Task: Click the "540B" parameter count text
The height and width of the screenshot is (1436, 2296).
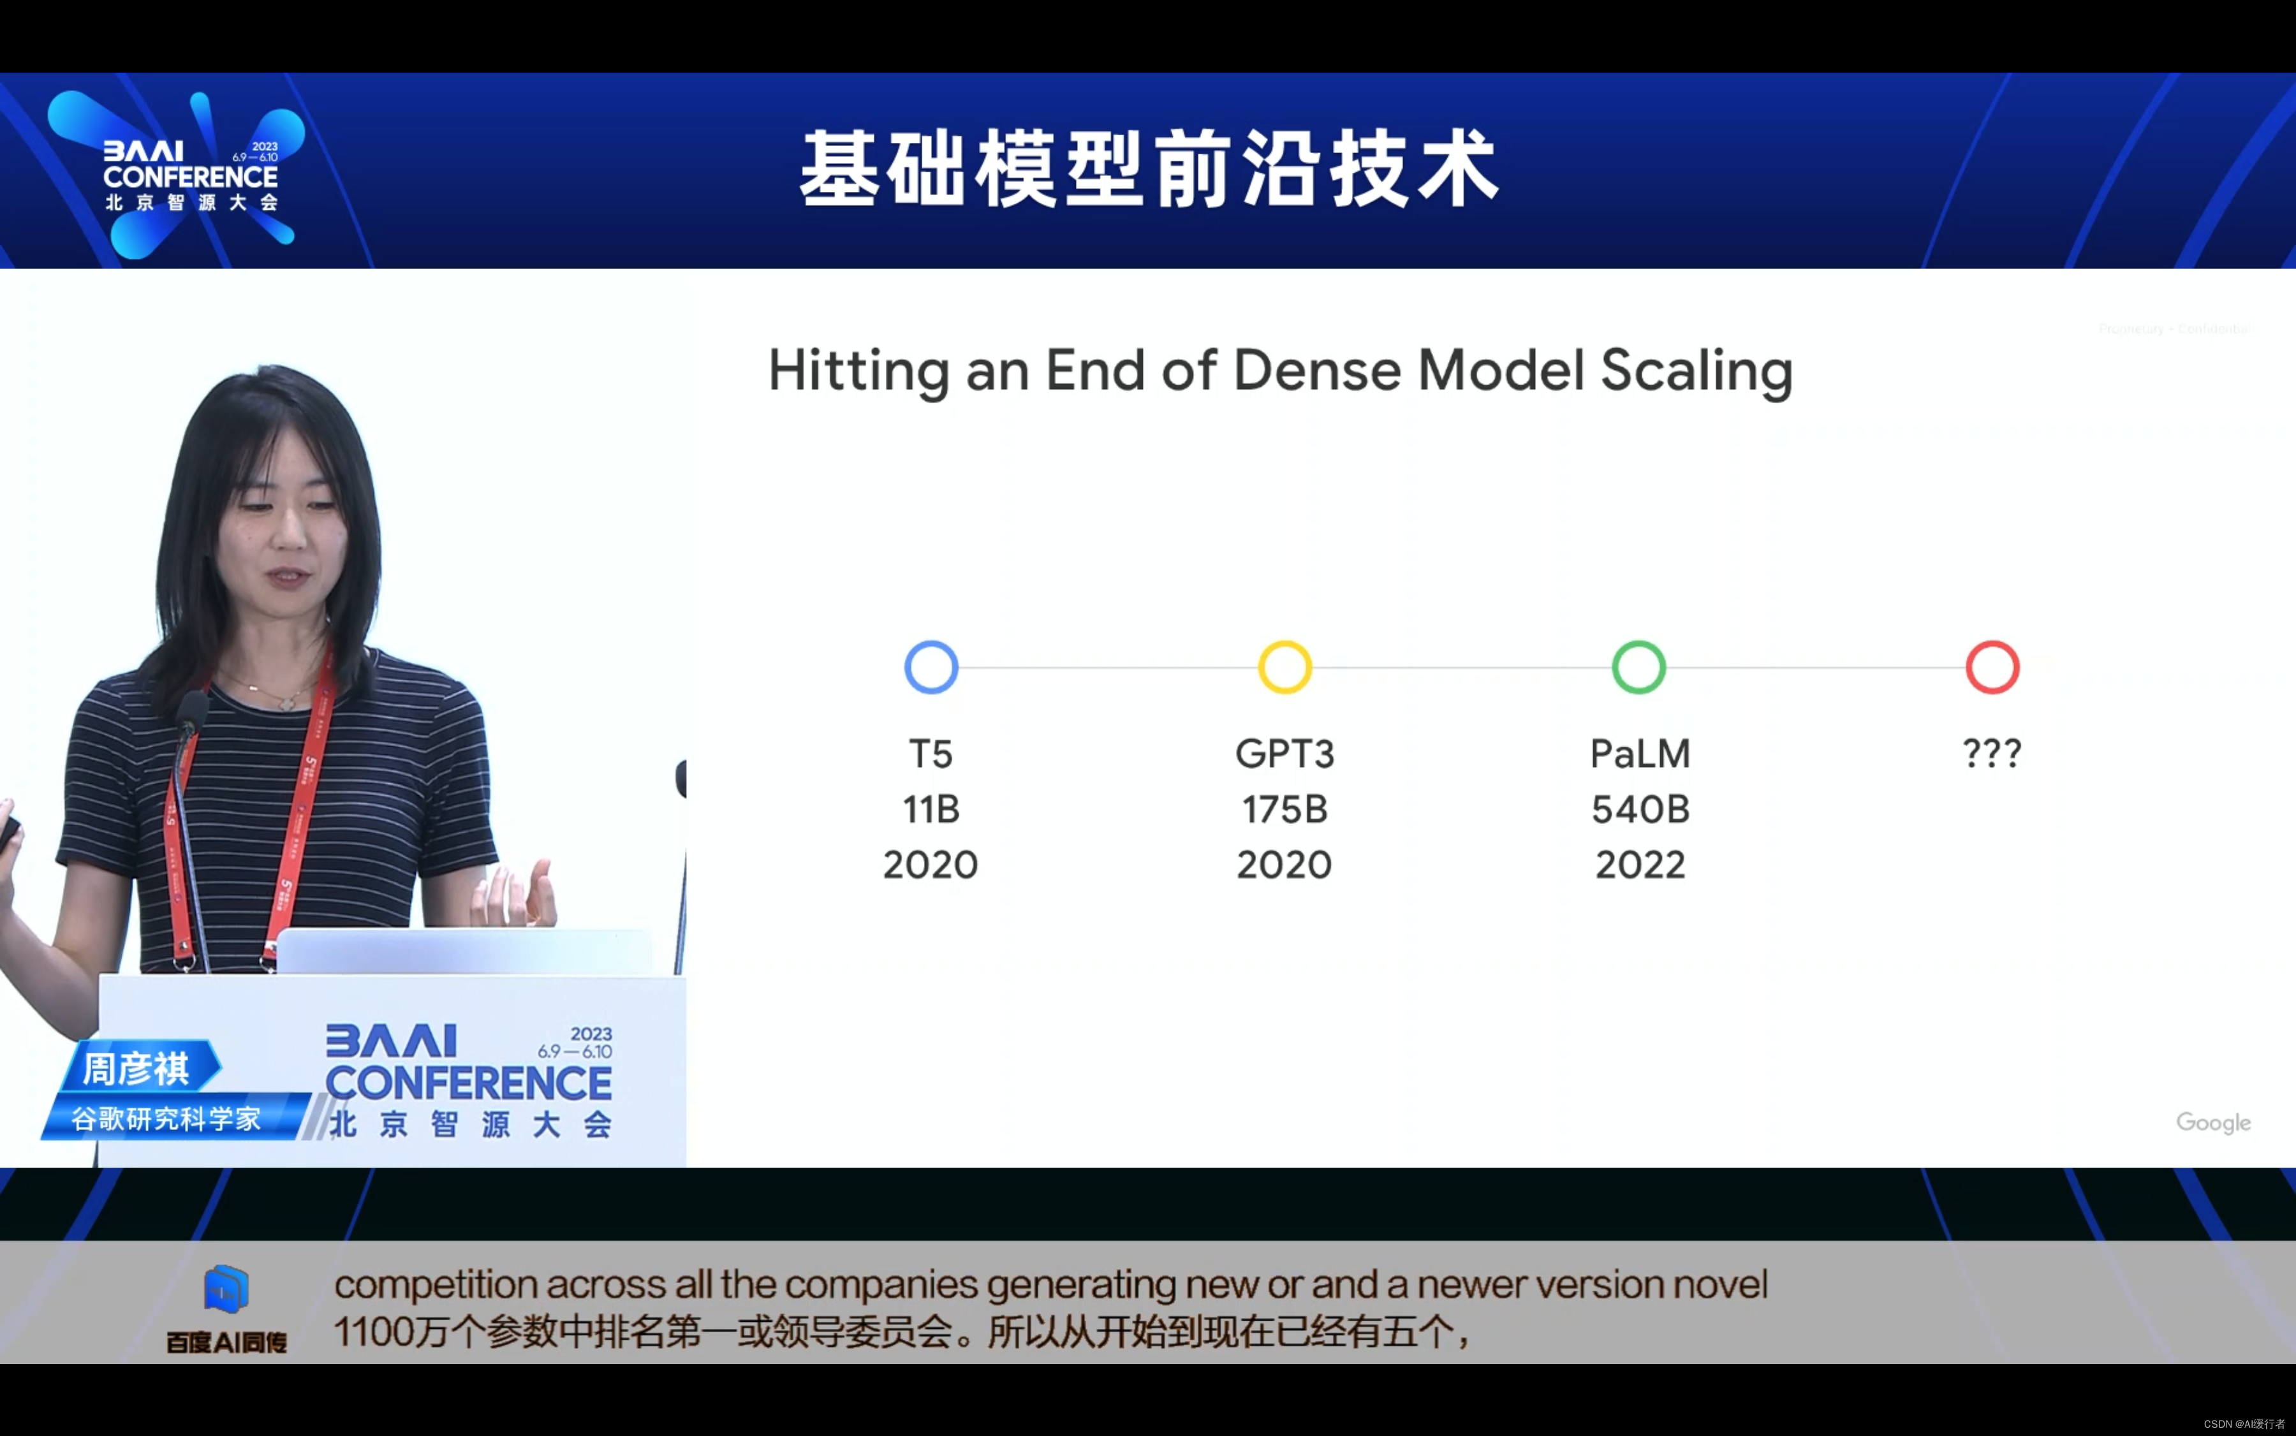Action: coord(1640,809)
